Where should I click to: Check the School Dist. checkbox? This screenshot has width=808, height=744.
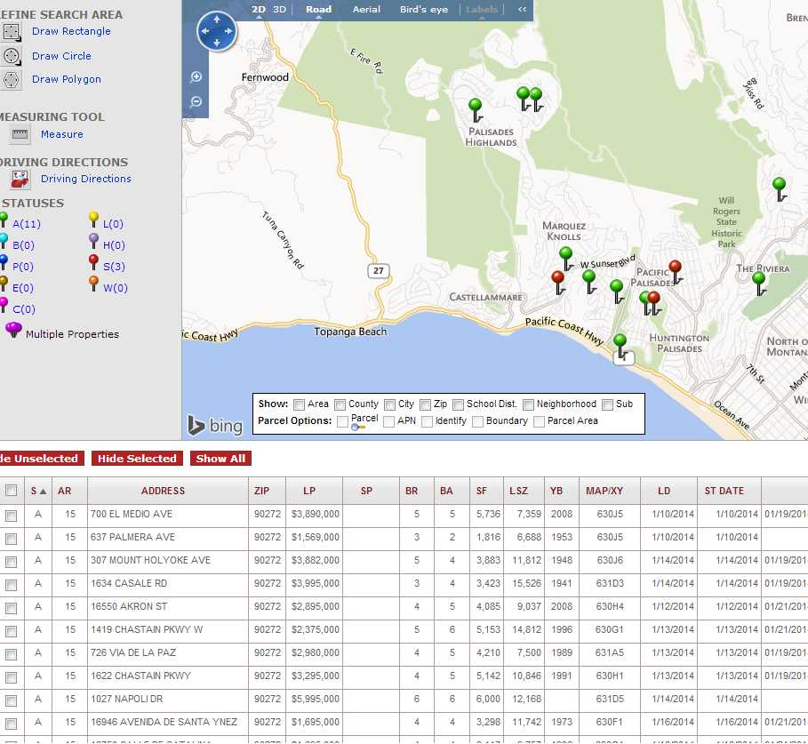(x=459, y=404)
